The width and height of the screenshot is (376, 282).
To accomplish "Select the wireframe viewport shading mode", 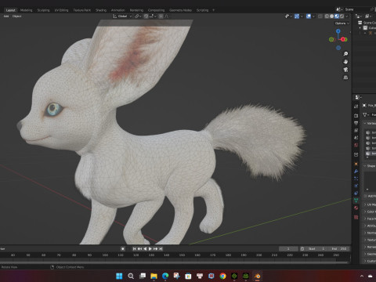I will [327, 16].
